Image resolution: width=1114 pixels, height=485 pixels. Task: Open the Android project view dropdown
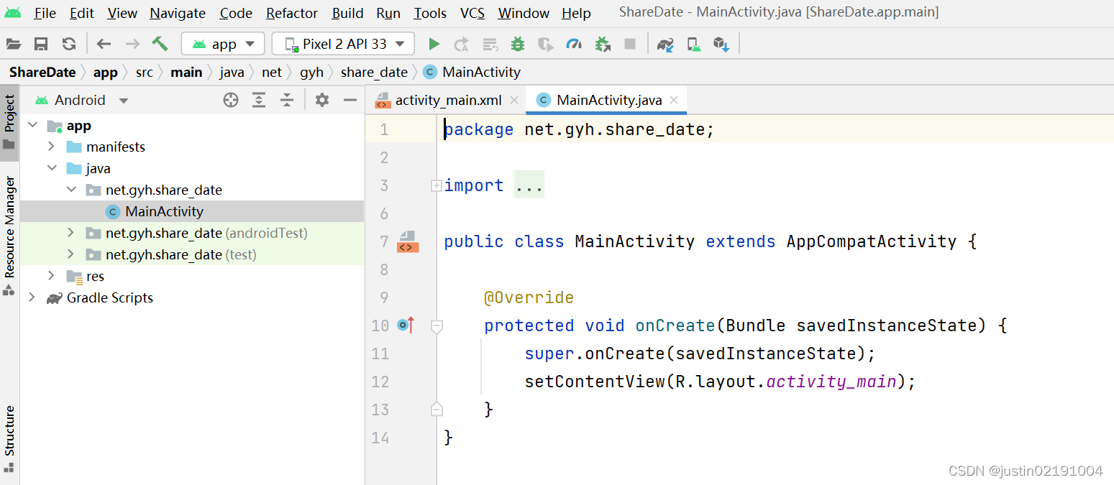[82, 100]
